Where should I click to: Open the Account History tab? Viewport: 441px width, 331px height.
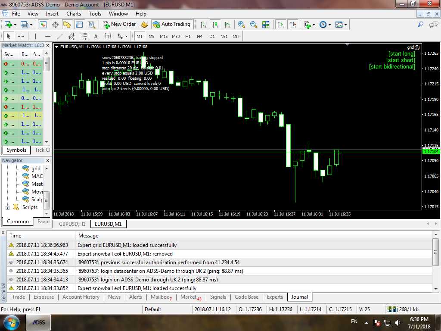tap(81, 297)
